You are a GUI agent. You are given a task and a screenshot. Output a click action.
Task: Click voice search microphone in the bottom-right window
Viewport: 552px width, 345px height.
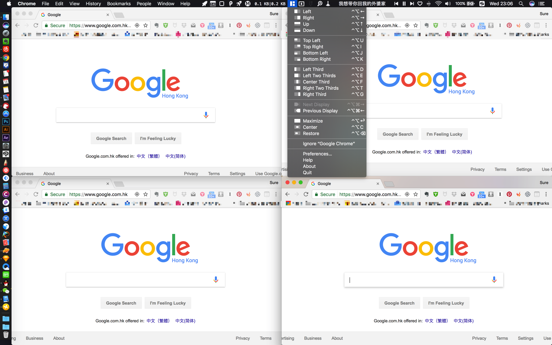click(494, 280)
